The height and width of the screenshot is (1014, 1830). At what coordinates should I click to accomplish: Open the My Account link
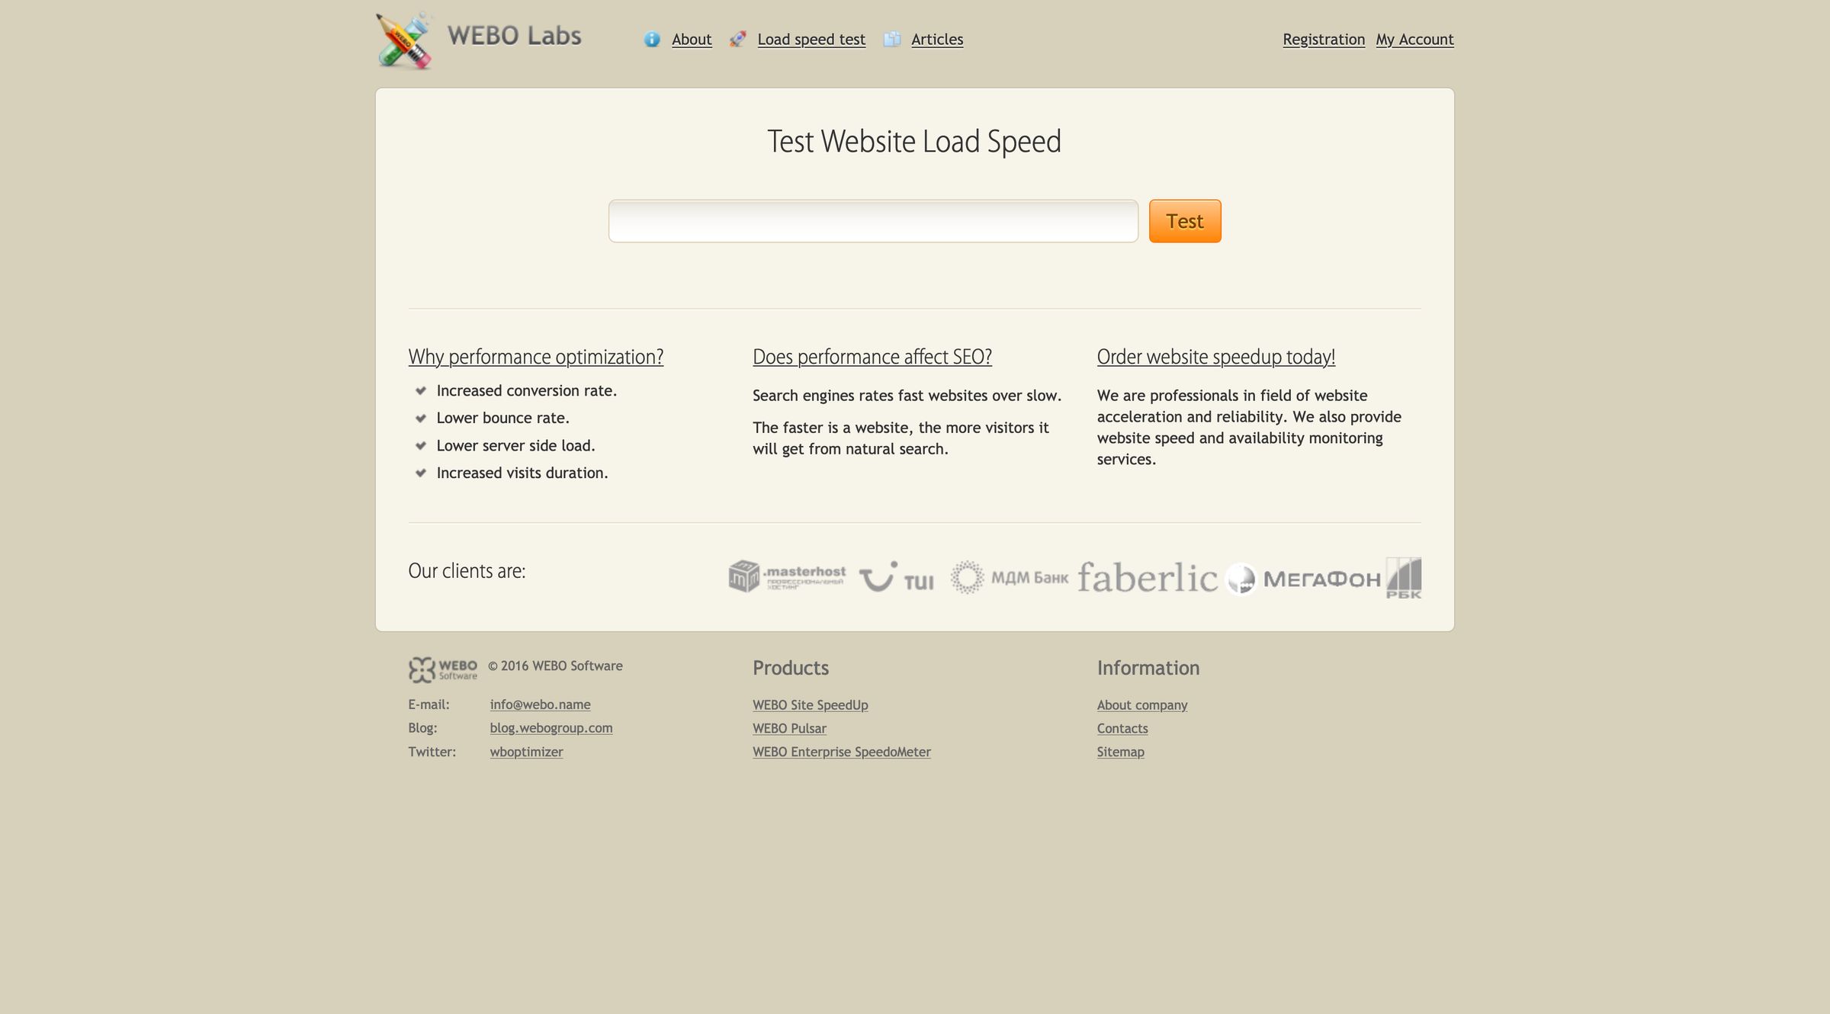1414,40
